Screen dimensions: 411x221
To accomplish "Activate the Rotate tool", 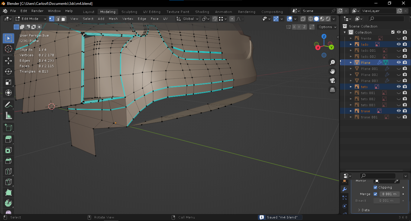I will click(x=8, y=71).
